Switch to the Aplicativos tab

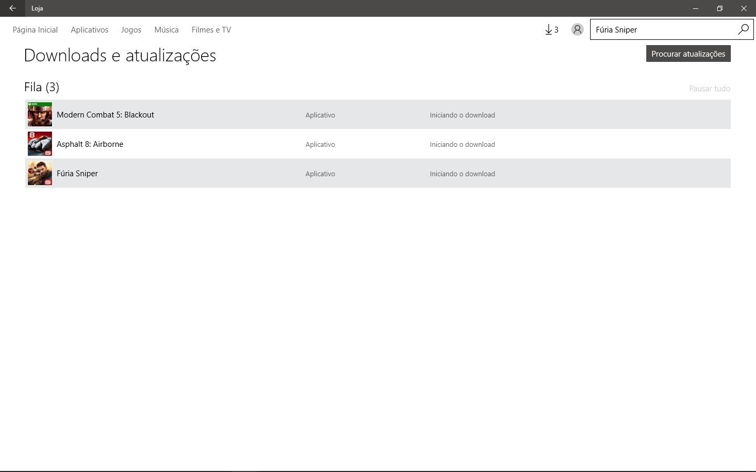(x=90, y=30)
